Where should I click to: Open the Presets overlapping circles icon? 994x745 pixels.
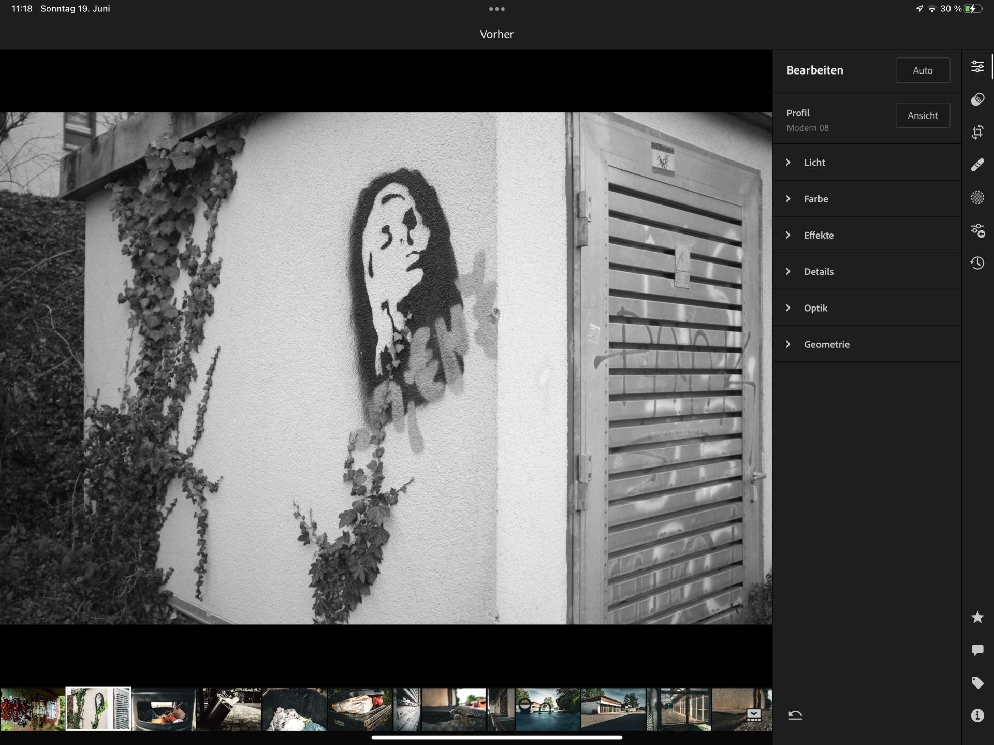click(x=977, y=99)
